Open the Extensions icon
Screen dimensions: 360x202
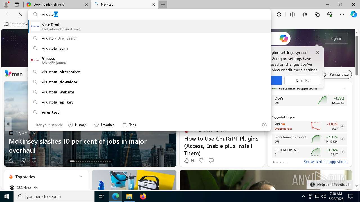coord(279,14)
